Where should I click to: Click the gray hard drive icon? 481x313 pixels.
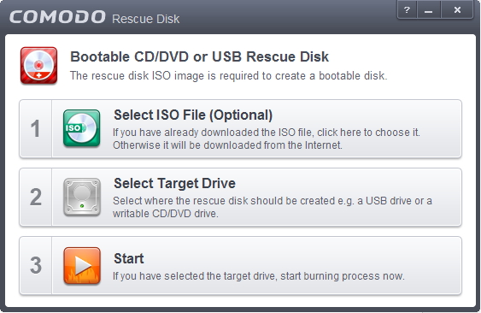pos(82,197)
